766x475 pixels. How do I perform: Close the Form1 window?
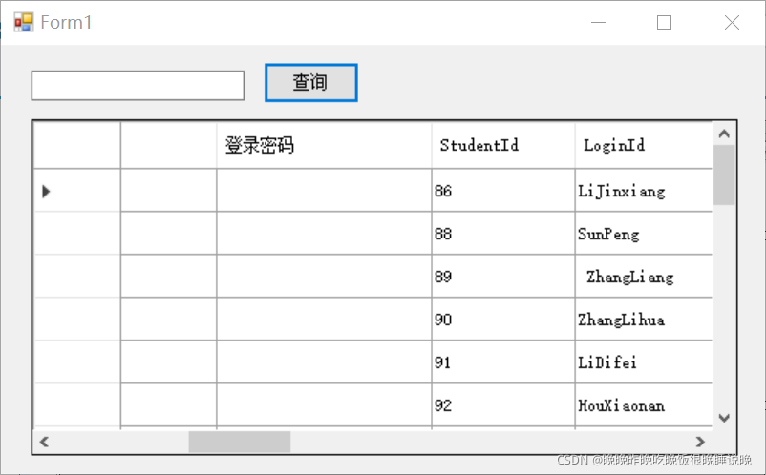(732, 23)
